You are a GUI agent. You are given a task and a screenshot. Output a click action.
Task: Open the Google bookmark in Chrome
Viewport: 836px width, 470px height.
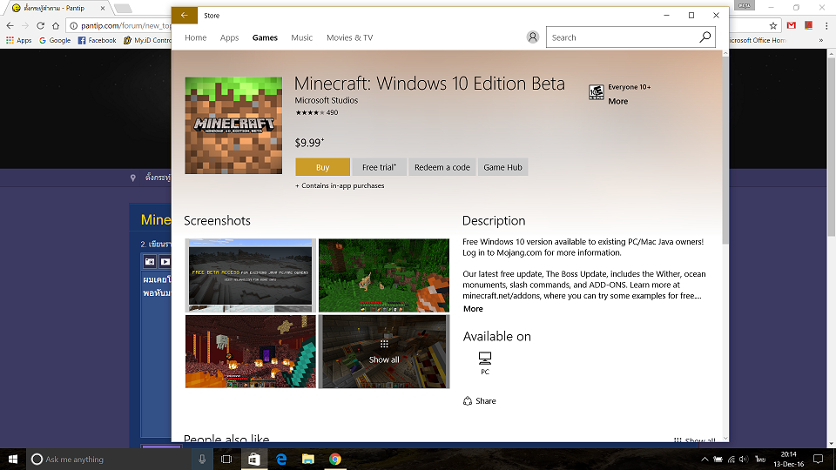55,41
